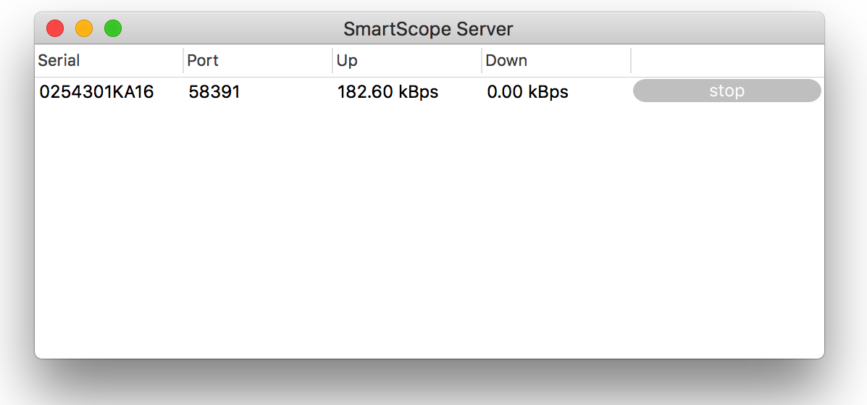
Task: Close the SmartScope Server window
Action: coord(55,29)
